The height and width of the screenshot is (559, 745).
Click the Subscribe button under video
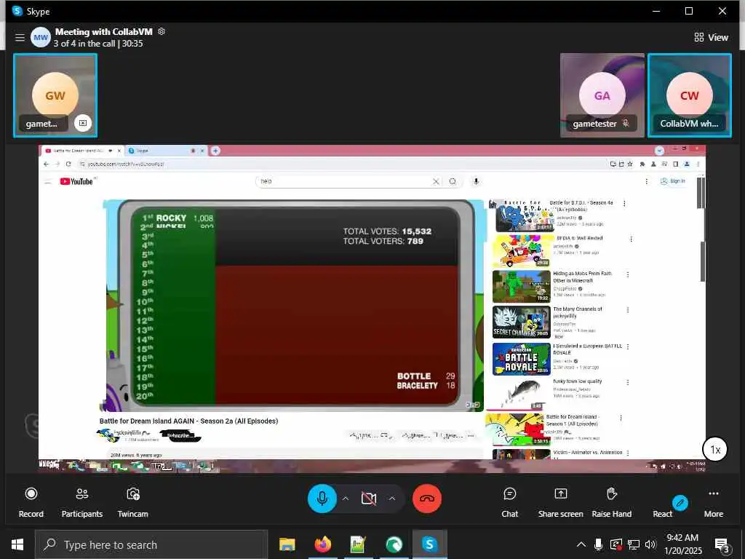[180, 435]
